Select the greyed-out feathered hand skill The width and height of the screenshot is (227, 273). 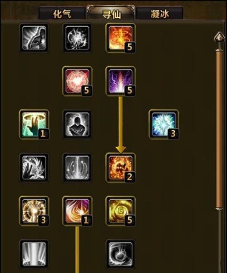[34, 168]
